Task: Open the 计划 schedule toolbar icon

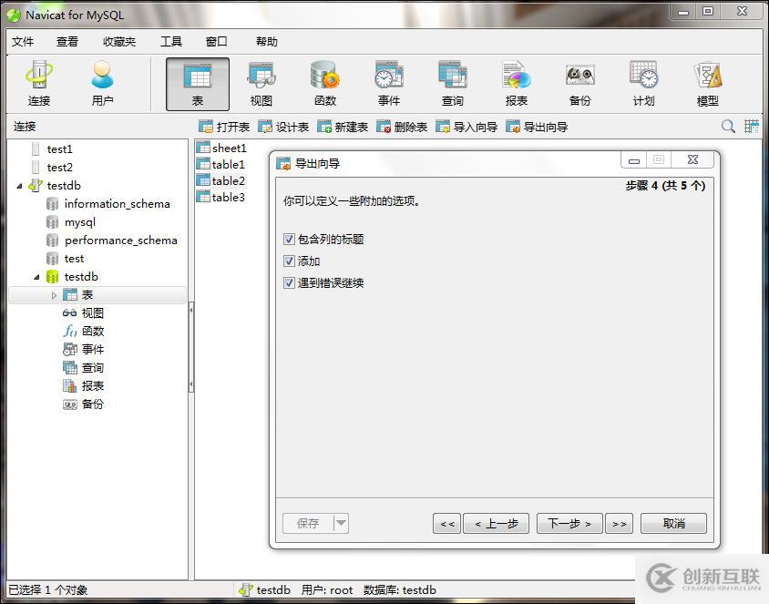Action: point(644,84)
